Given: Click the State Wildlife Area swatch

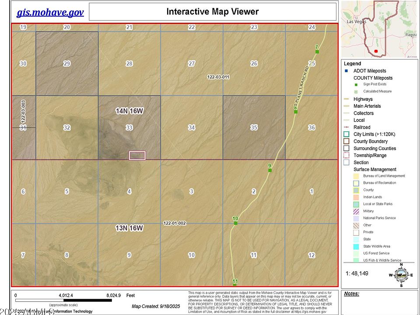Looking at the screenshot, I should point(356,246).
